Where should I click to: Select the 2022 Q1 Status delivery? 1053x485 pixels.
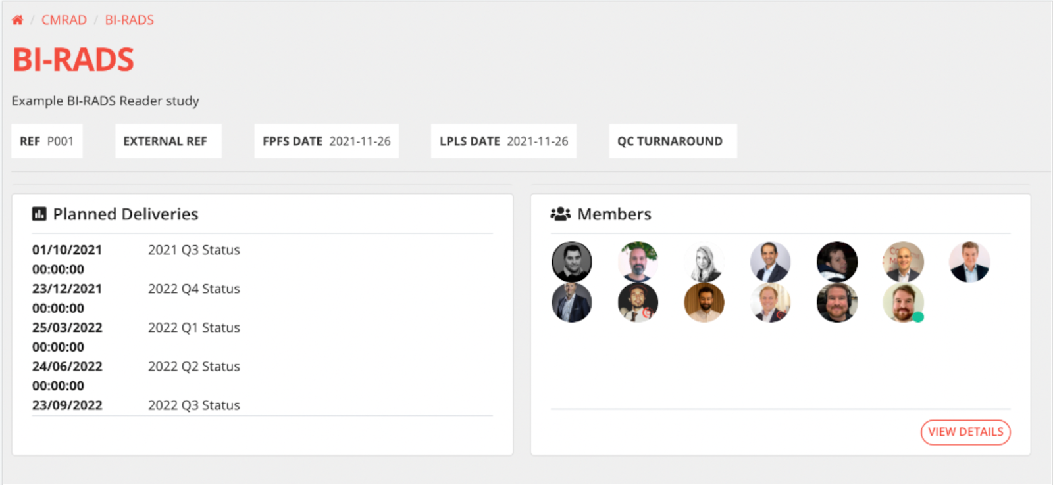193,327
